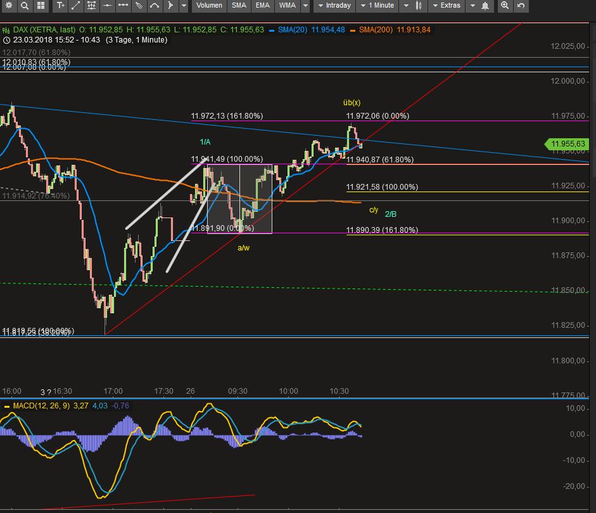Screen dimensions: 596x513
Task: Click the 11.921,58 (100.00%) level label
Action: [x=382, y=187]
